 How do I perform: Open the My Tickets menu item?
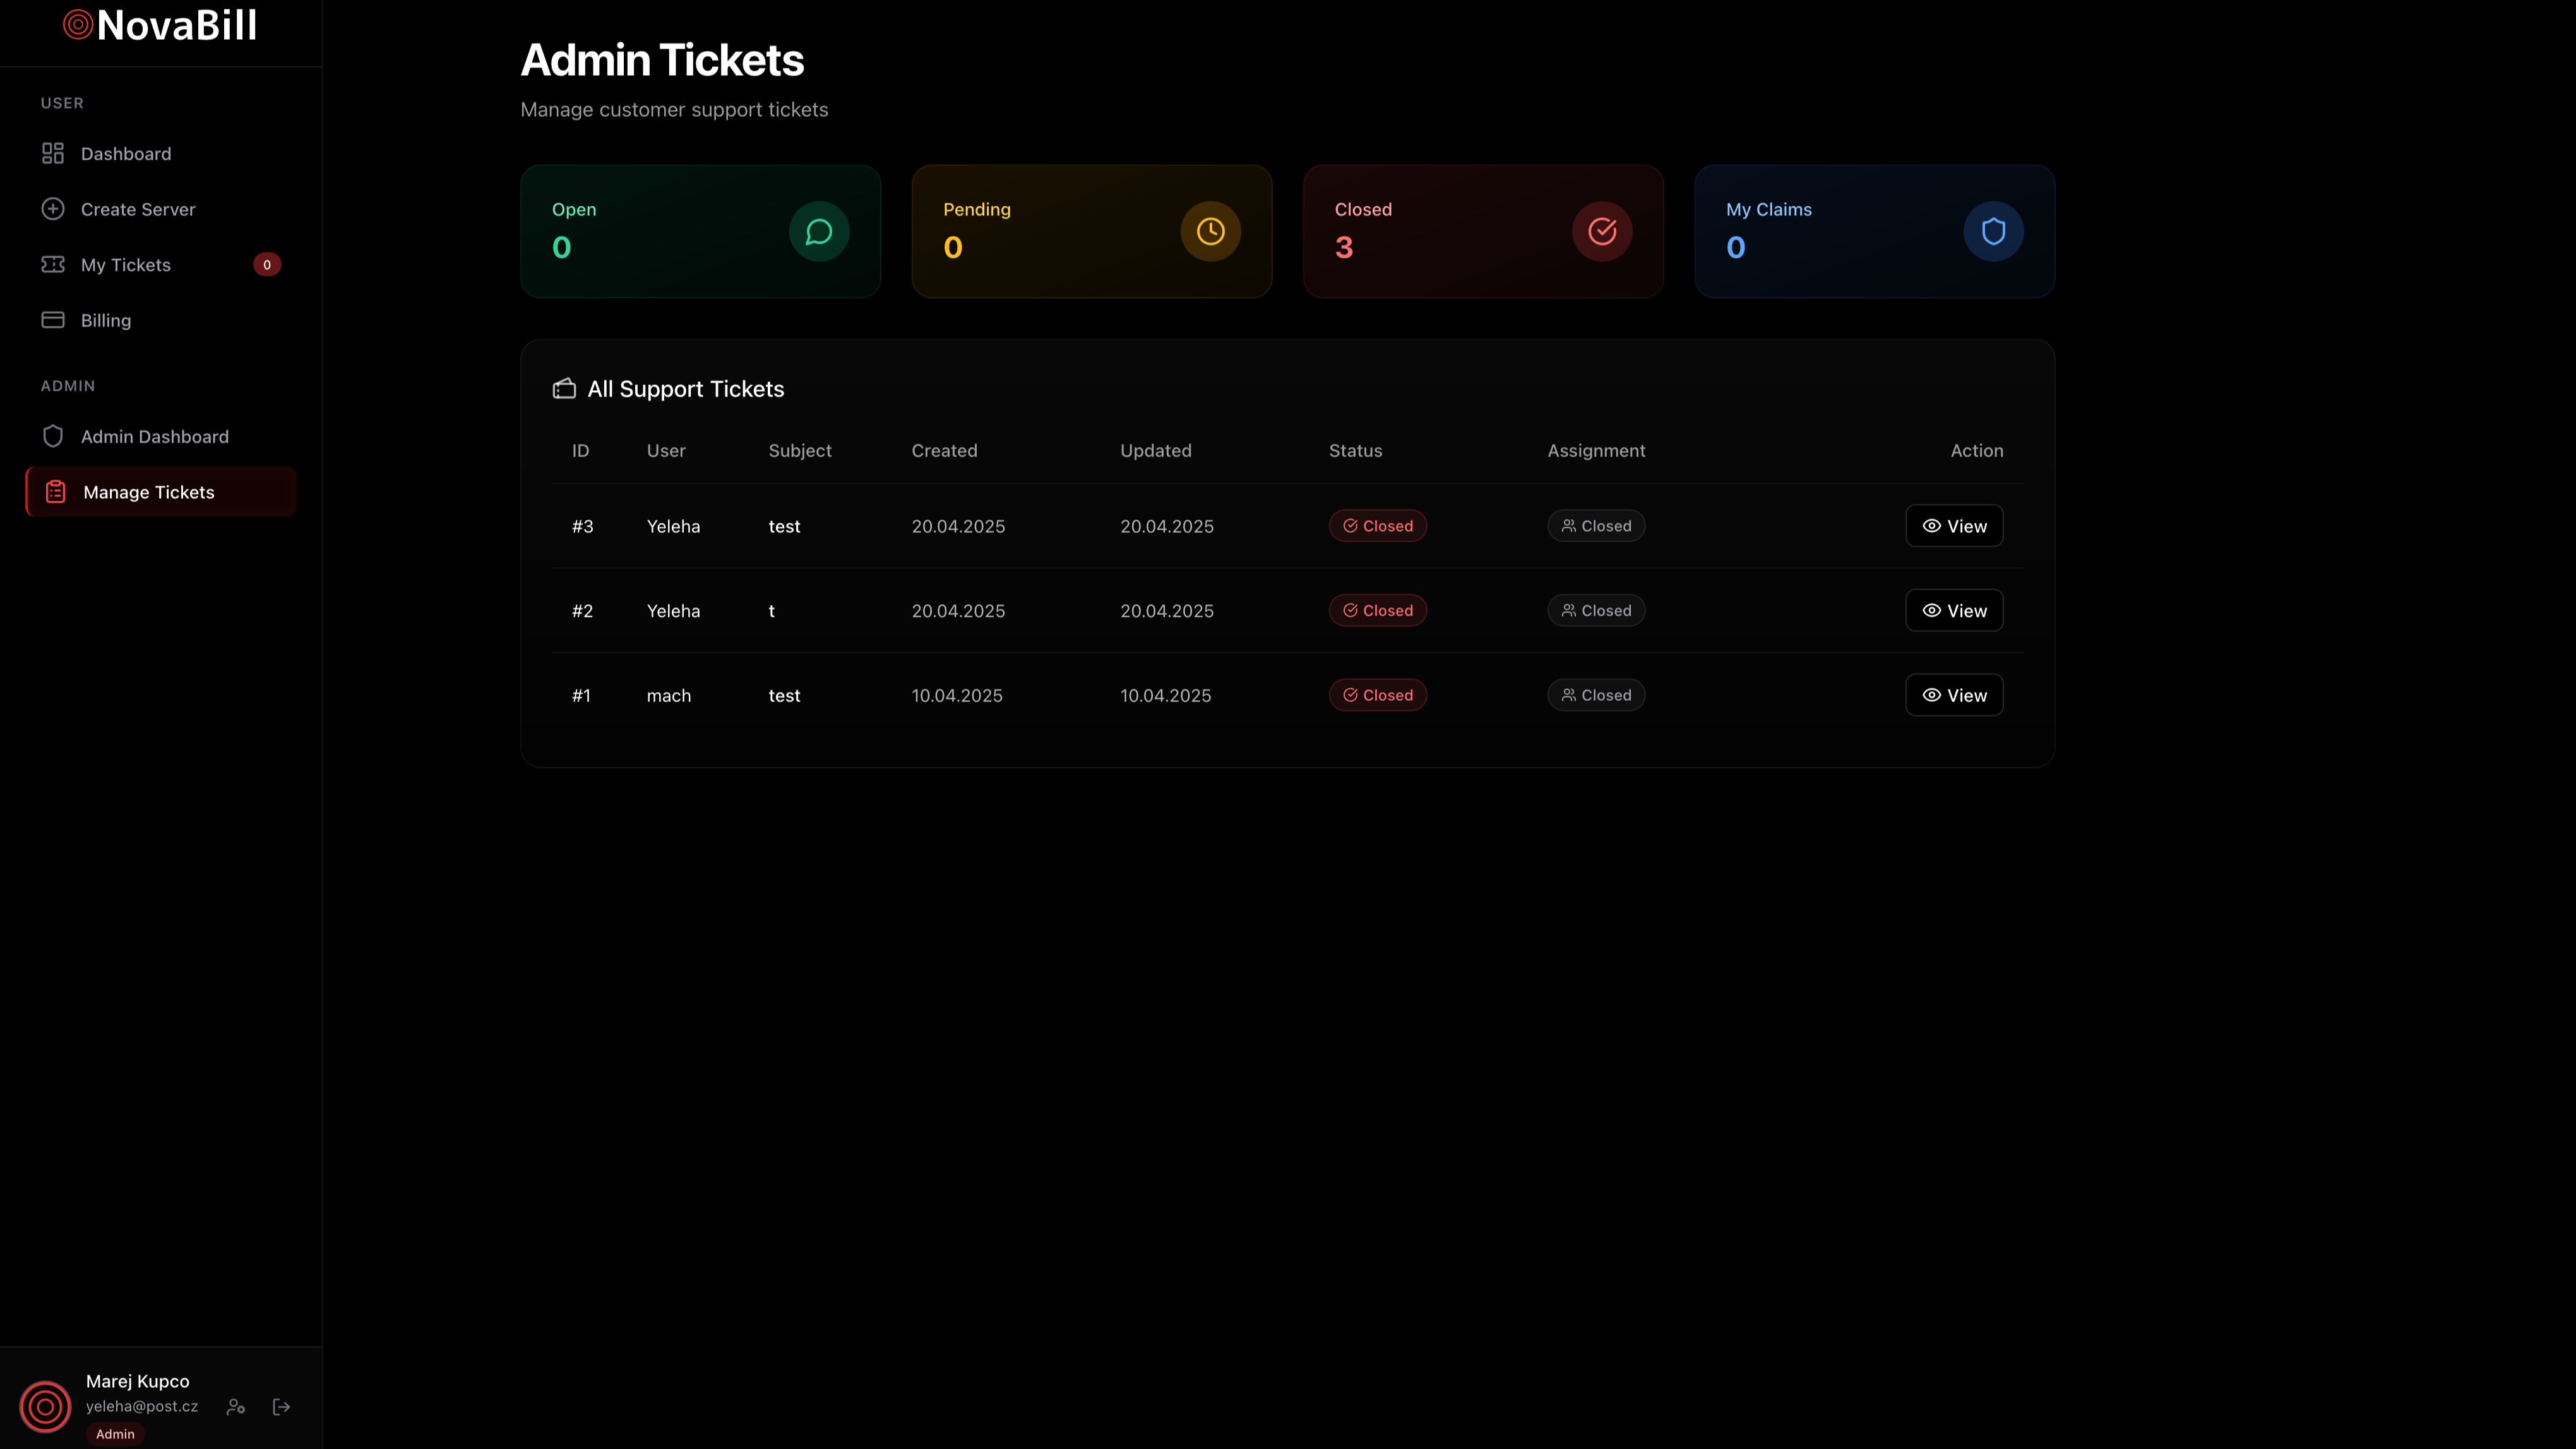pyautogui.click(x=126, y=265)
